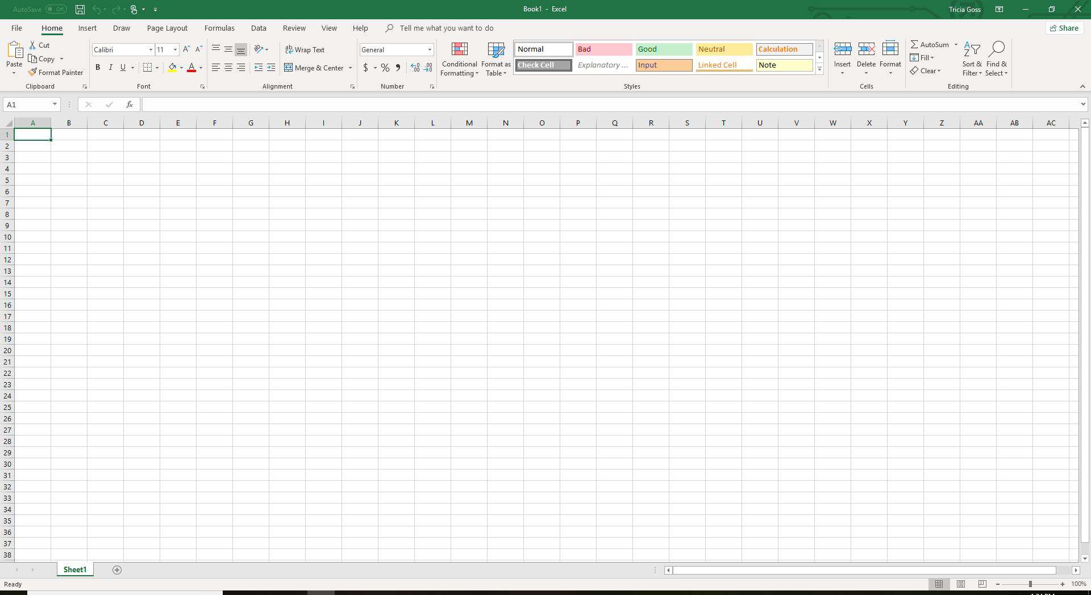
Task: Toggle Wrap Text formatting
Action: (305, 49)
